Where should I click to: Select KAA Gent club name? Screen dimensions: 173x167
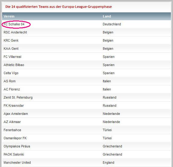[11, 49]
